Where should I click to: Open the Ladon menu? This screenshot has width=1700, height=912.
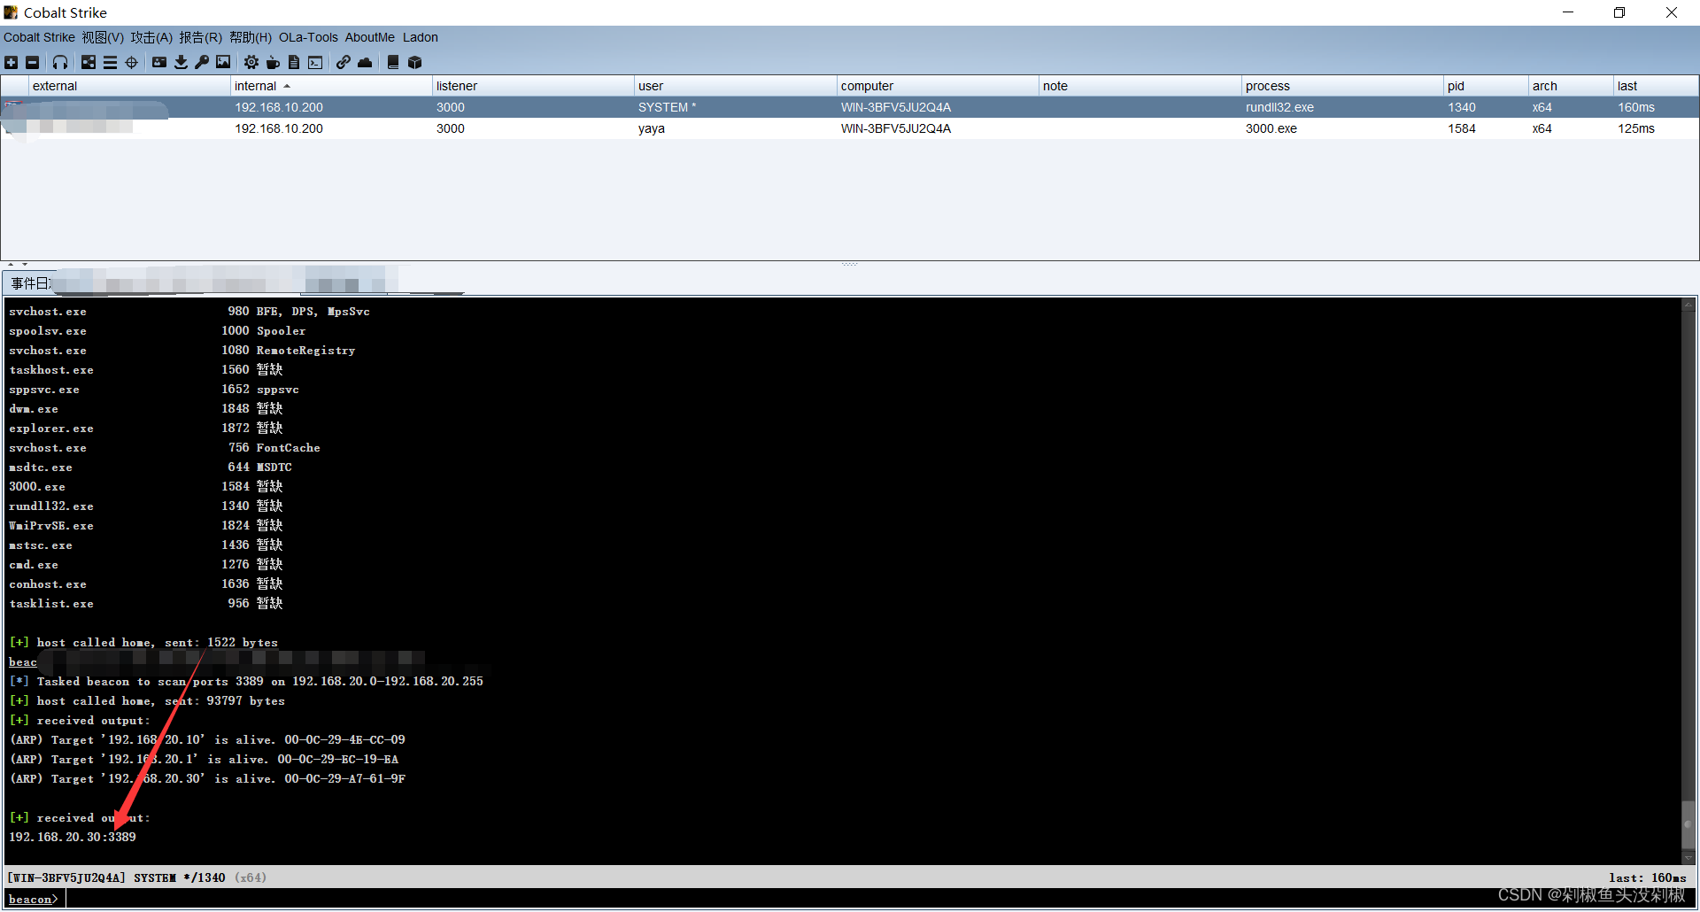(420, 37)
